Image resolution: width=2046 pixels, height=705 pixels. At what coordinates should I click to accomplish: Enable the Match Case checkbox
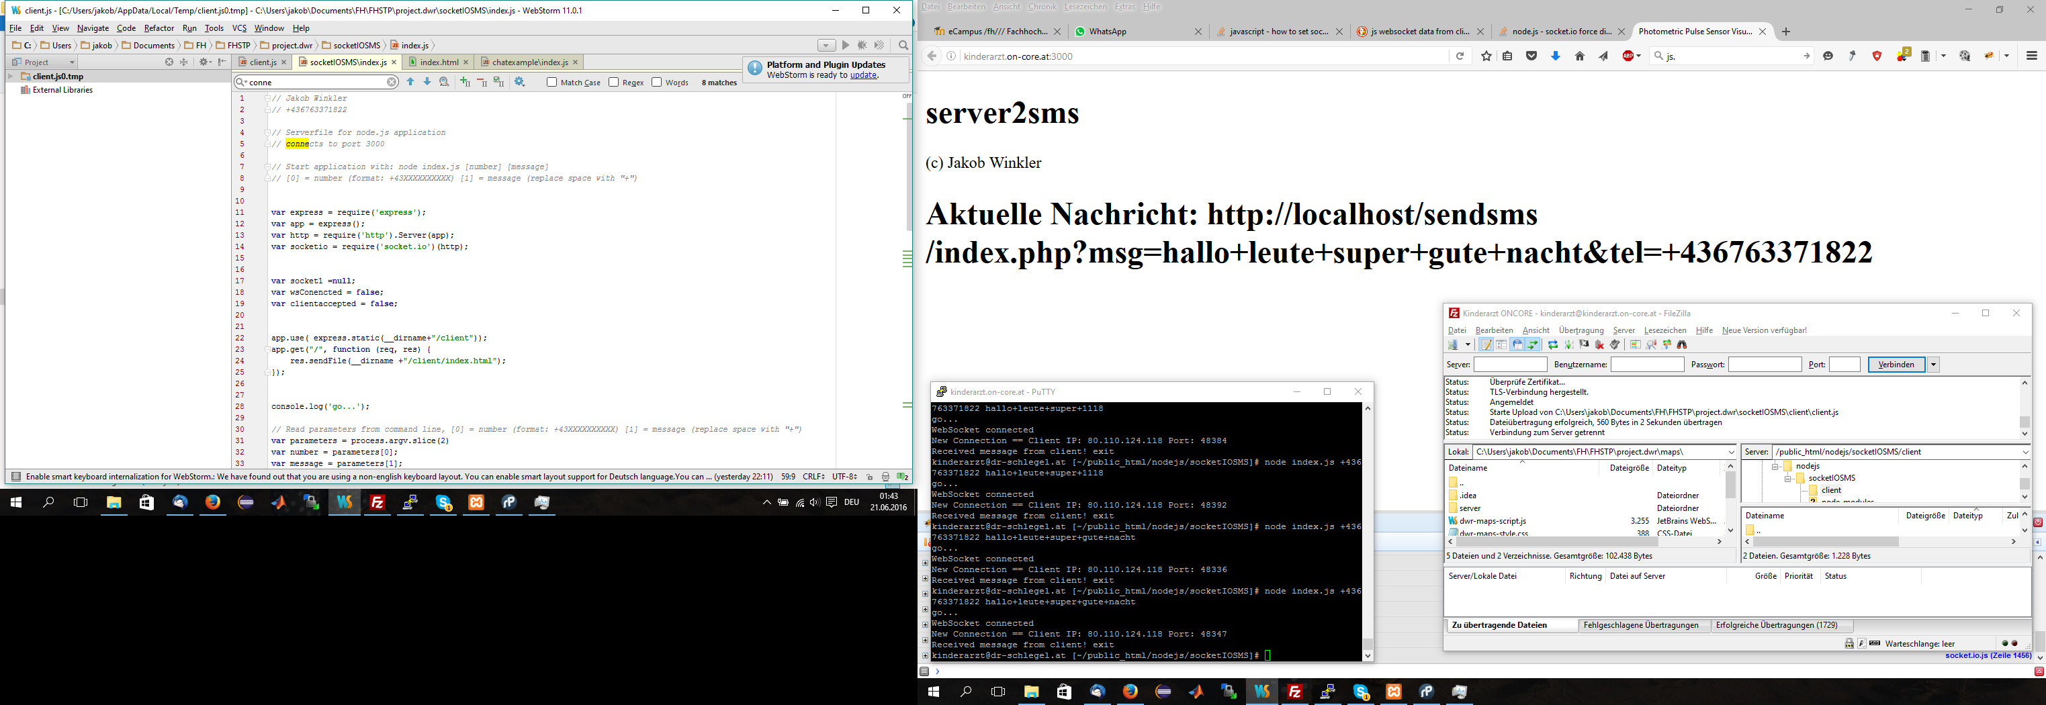pyautogui.click(x=552, y=83)
